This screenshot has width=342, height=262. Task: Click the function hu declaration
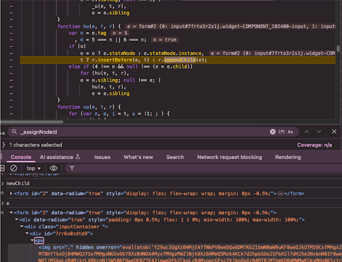pos(89,26)
